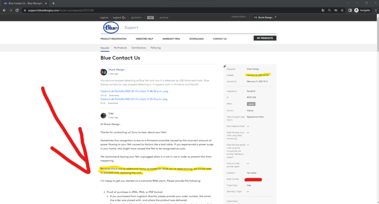Open the Contact Us menu item
Viewport: 379px width, 204px height.
coord(220,39)
